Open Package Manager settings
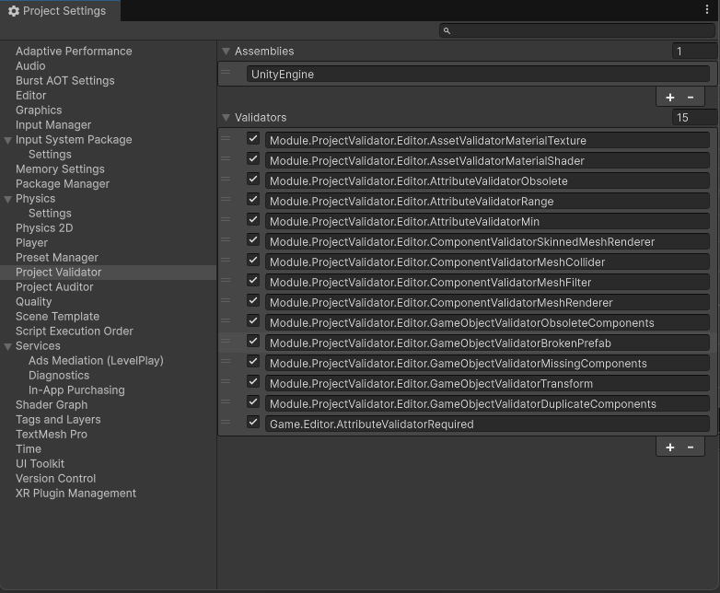 pyautogui.click(x=63, y=184)
